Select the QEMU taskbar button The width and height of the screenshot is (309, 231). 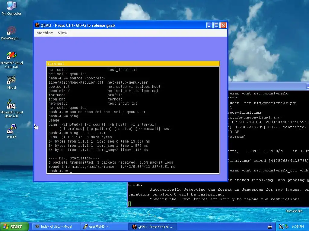point(152,226)
